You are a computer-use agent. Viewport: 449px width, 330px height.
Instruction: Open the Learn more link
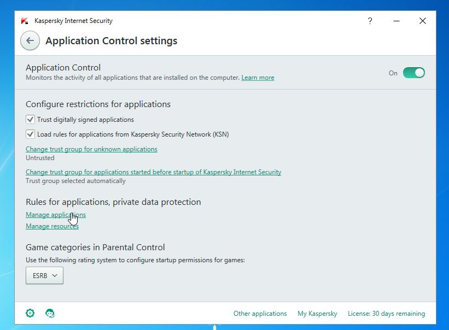click(258, 78)
